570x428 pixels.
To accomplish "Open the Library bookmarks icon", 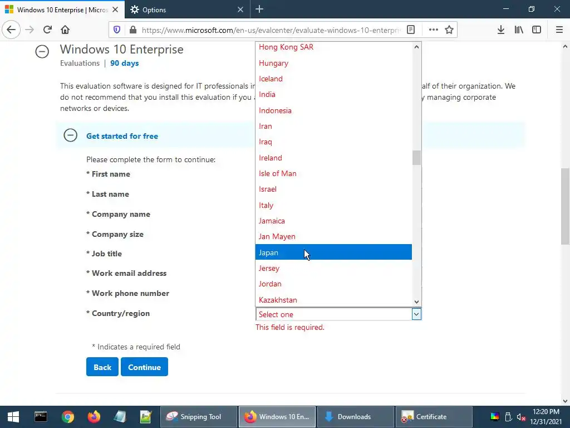I will [x=519, y=30].
